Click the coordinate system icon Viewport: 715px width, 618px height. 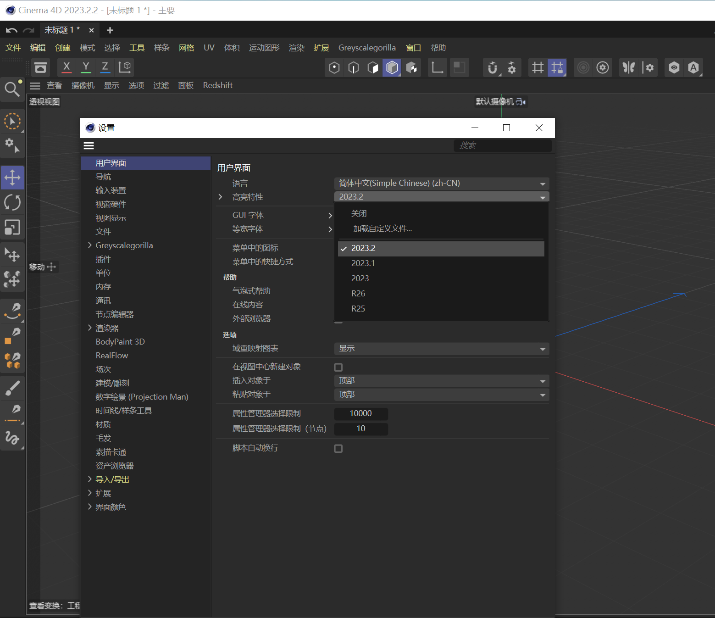(x=125, y=67)
